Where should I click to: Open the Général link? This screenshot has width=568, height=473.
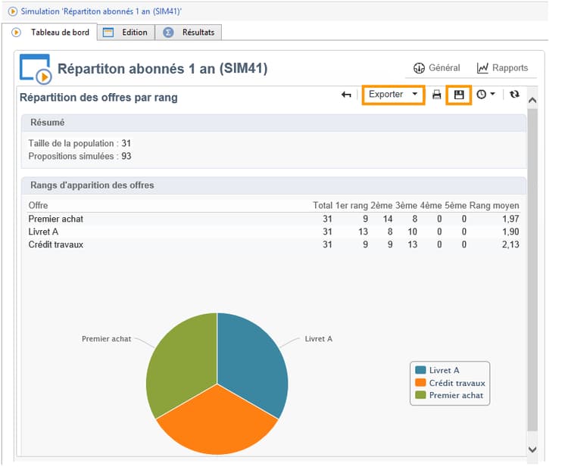tap(436, 67)
